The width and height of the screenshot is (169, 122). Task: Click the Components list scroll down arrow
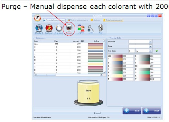point(104,72)
